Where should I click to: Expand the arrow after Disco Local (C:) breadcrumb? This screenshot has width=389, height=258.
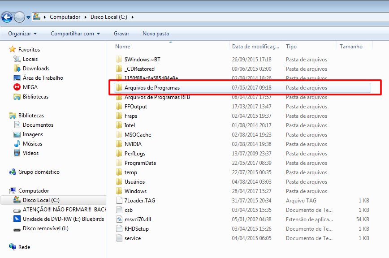click(133, 17)
